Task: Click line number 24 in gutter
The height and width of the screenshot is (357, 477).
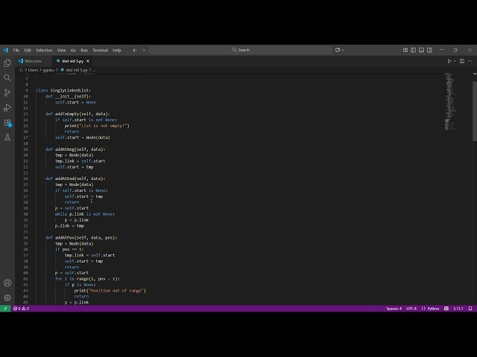Action: pos(25,178)
